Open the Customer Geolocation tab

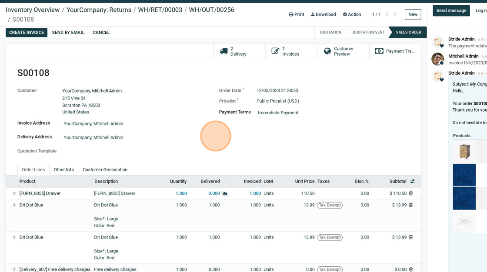tap(105, 170)
